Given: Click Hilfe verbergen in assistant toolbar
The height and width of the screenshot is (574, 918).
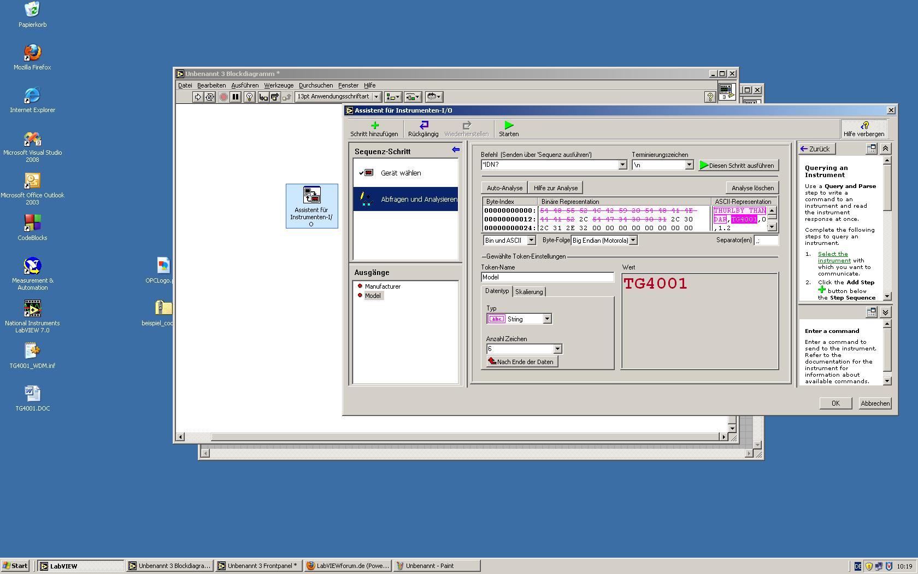Looking at the screenshot, I should coord(864,129).
